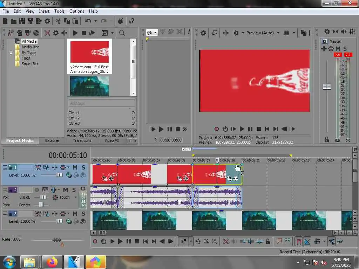Delete selection with timeline red X
Image resolution: width=359 pixels, height=269 pixels.
pyautogui.click(x=225, y=241)
